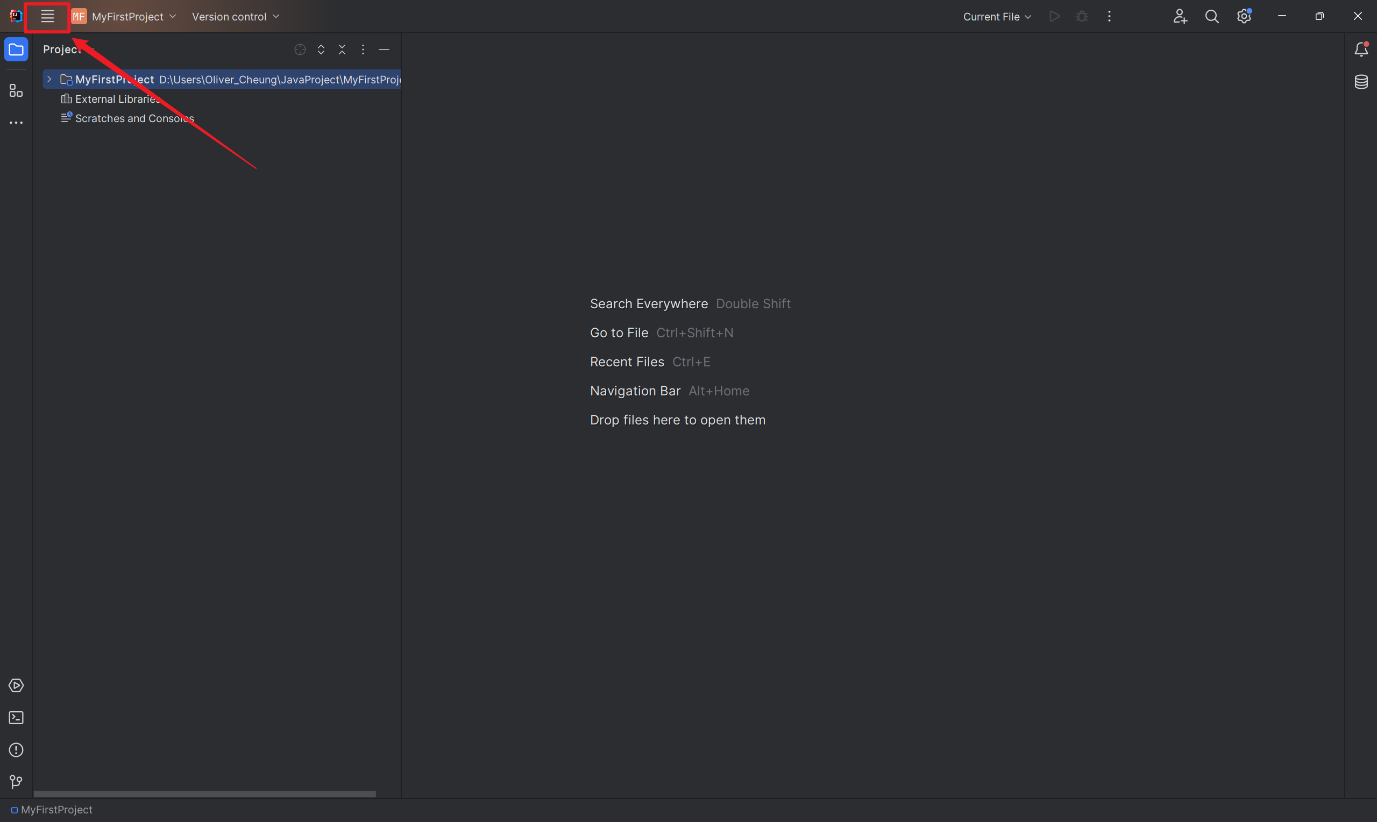Expand the MyFirstProject tree node
Screen dimensions: 1377x822
(x=49, y=80)
